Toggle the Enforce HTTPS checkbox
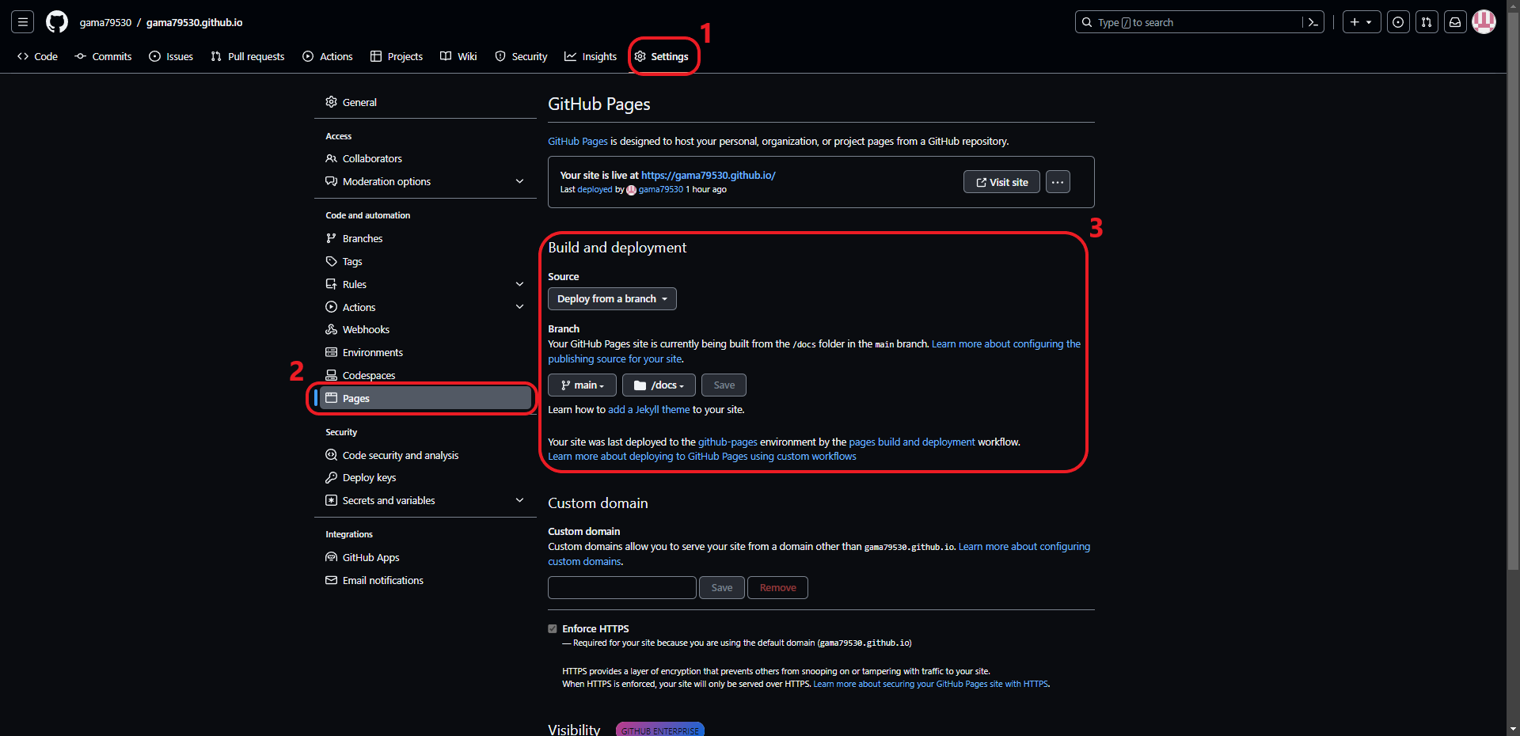Image resolution: width=1520 pixels, height=736 pixels. [x=552, y=628]
